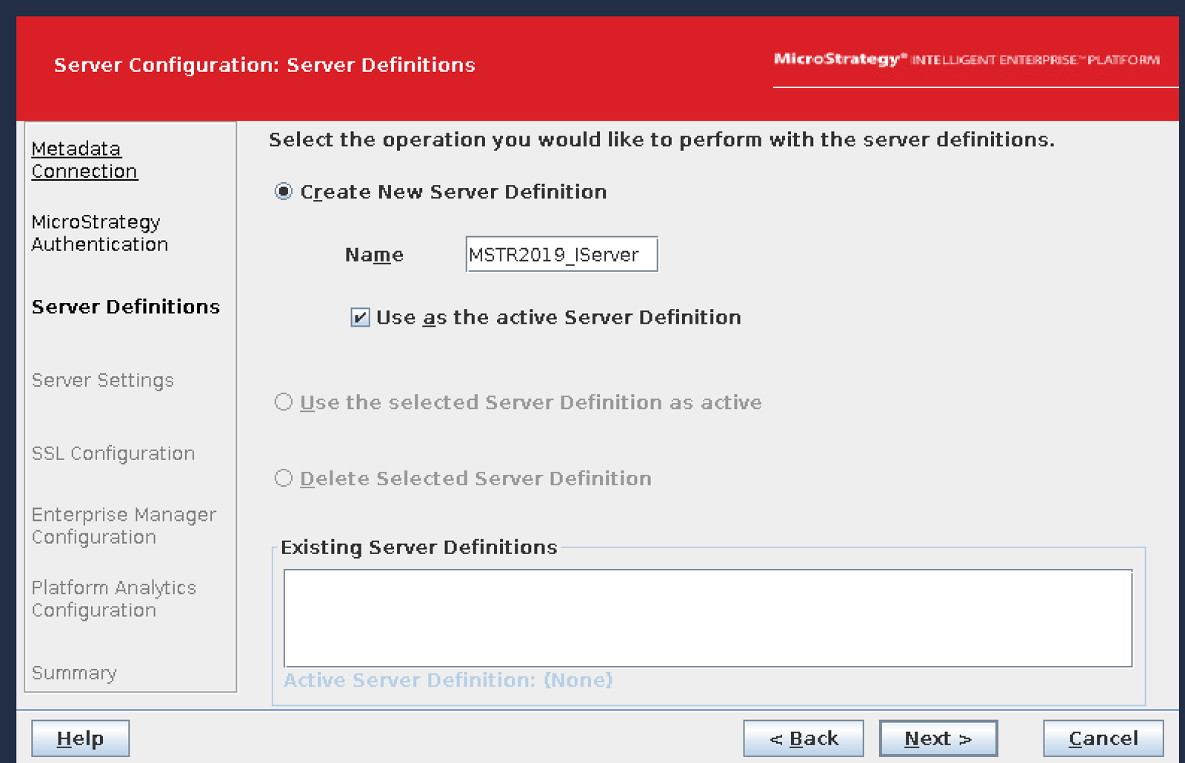The width and height of the screenshot is (1185, 763).
Task: Click inside the Name input field
Action: tap(561, 254)
